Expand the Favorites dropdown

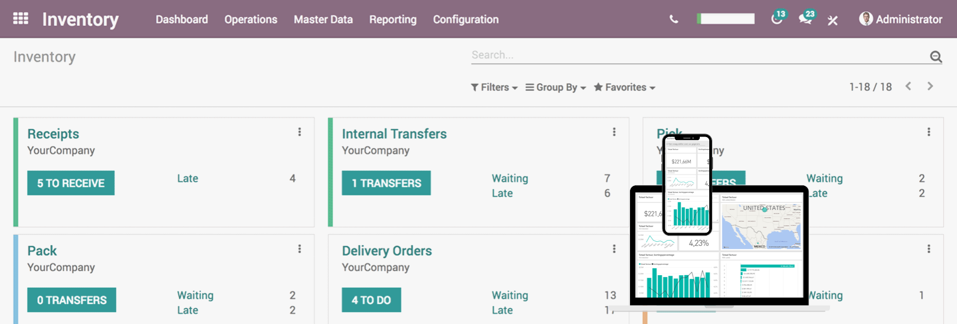click(625, 87)
